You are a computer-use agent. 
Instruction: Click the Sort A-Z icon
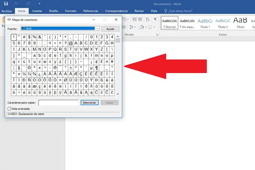tap(147, 20)
